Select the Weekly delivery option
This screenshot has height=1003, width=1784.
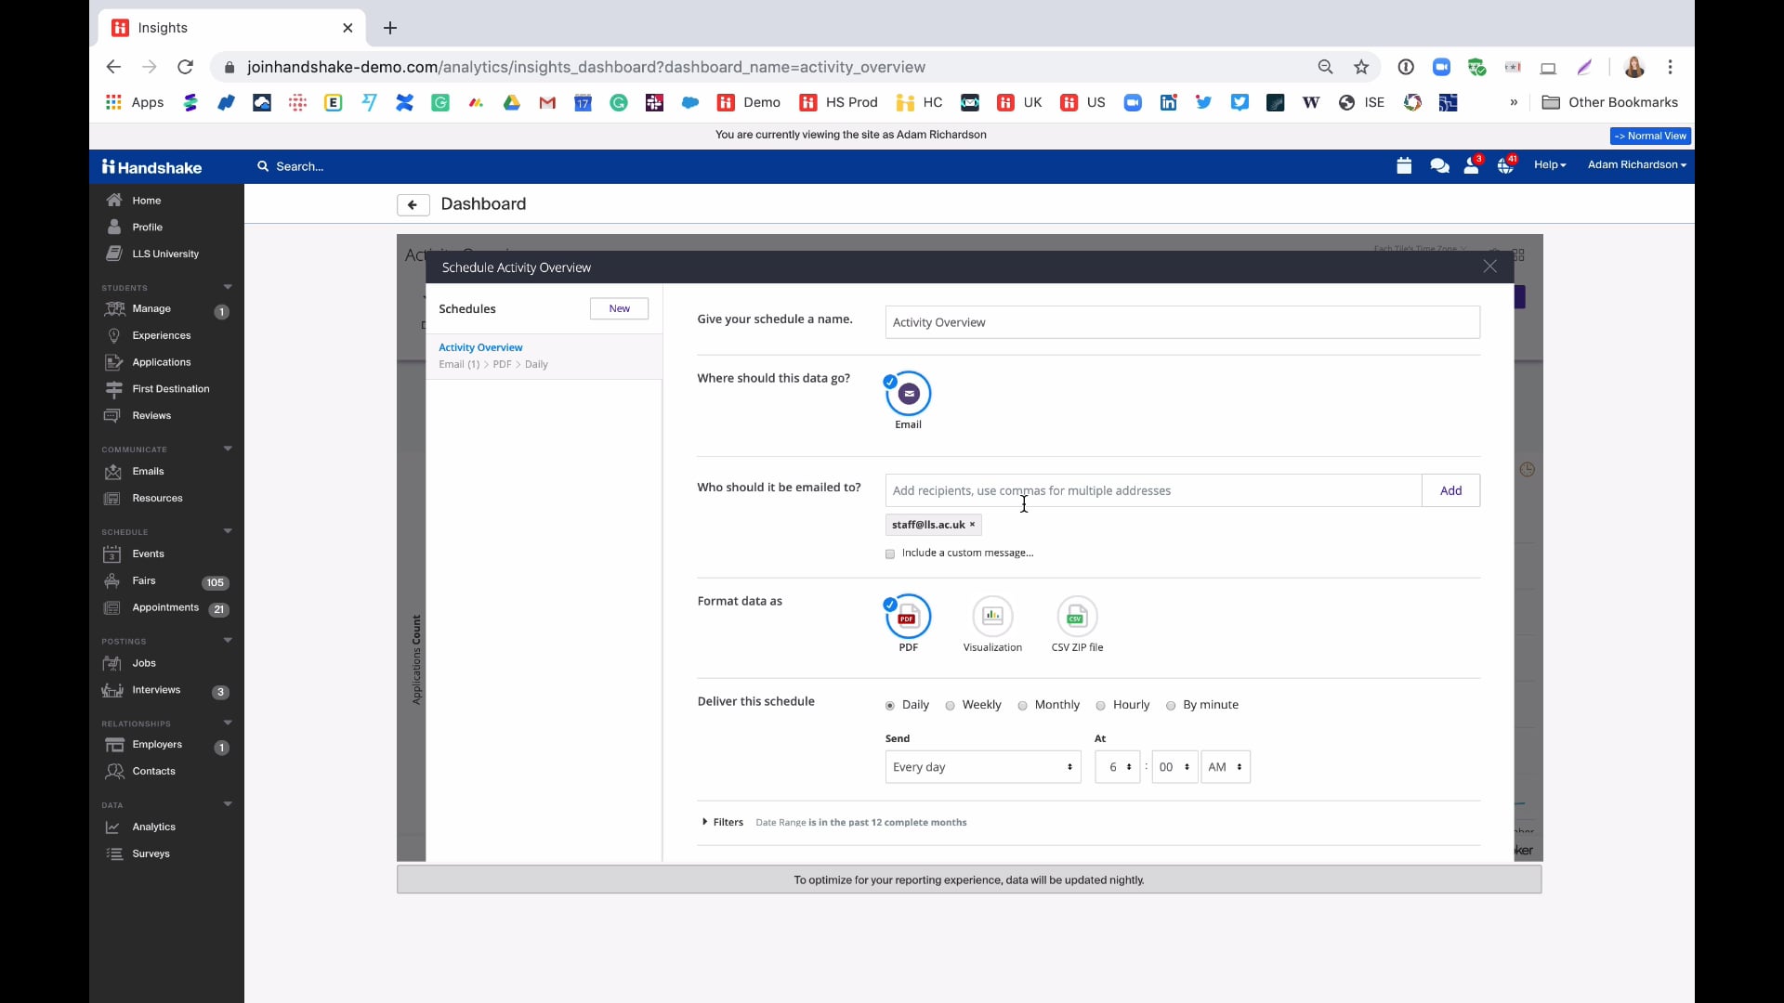[950, 706]
